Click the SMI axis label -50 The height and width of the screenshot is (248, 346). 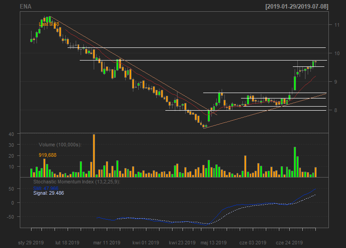point(10,217)
